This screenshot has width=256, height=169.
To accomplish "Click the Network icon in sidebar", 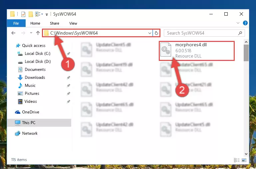I will 17,133.
